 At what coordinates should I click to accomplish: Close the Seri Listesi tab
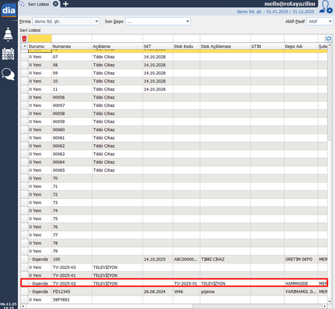[56, 4]
